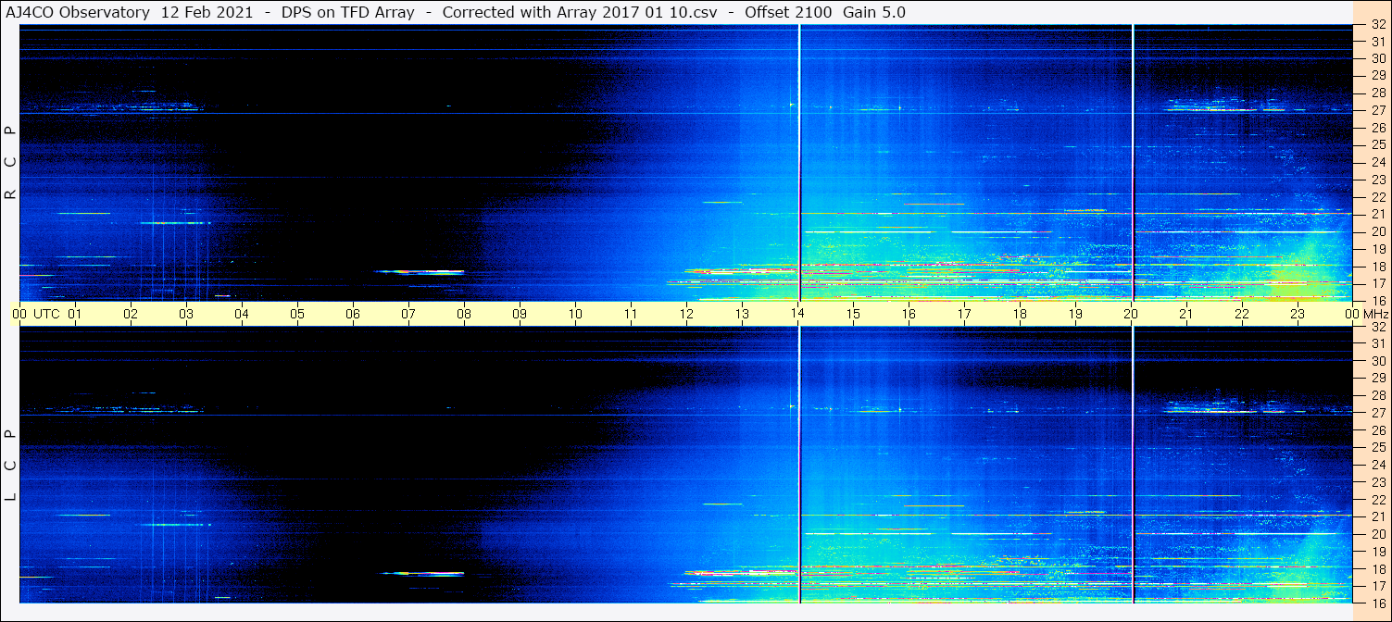Click the 20 MHz label of LCP panel
The width and height of the screenshot is (1392, 622).
[1378, 533]
